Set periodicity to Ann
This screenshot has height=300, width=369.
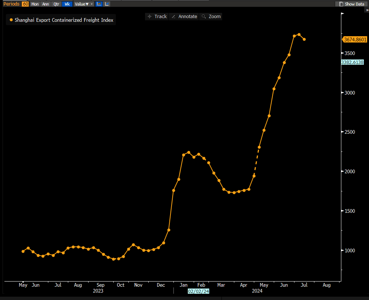[x=46, y=4]
